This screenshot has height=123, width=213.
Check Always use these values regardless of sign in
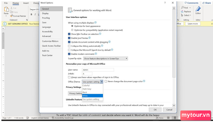(69, 77)
